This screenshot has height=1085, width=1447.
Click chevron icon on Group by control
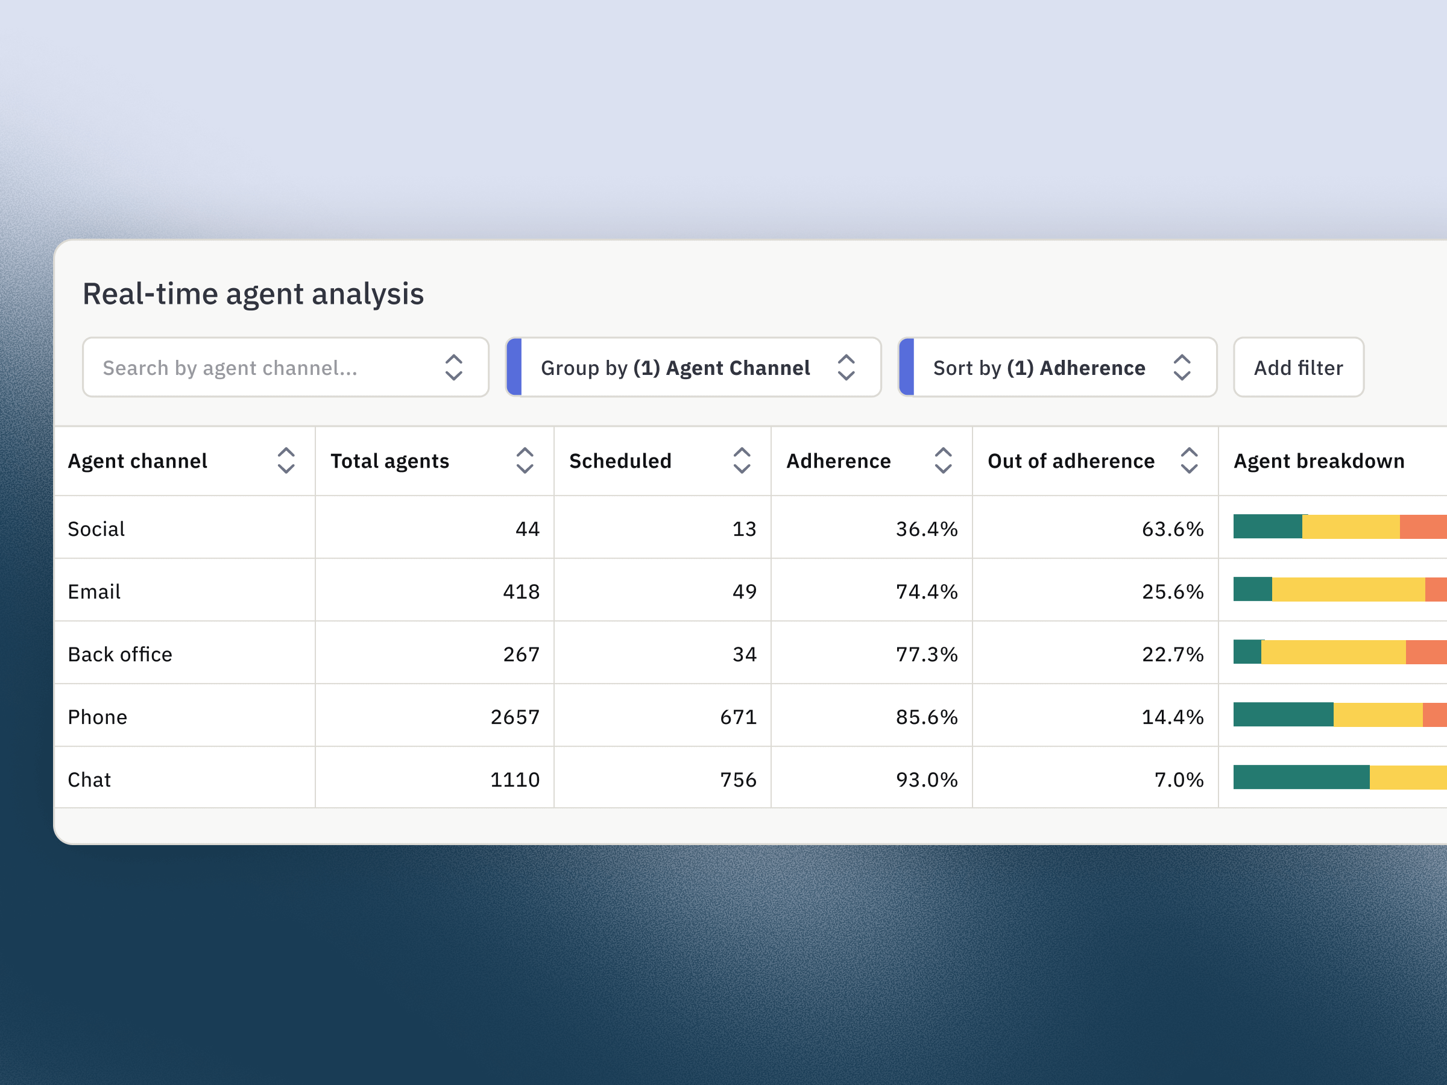point(846,368)
